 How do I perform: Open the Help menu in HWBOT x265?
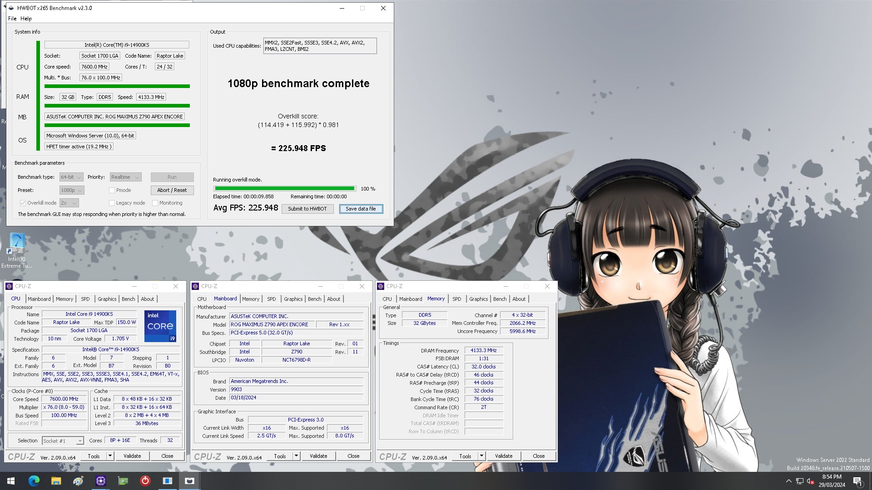(x=26, y=19)
